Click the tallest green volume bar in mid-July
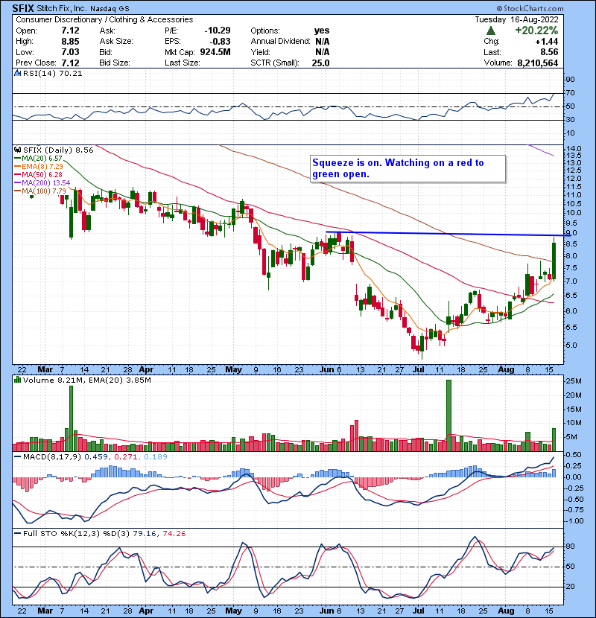The width and height of the screenshot is (596, 618). coord(448,415)
